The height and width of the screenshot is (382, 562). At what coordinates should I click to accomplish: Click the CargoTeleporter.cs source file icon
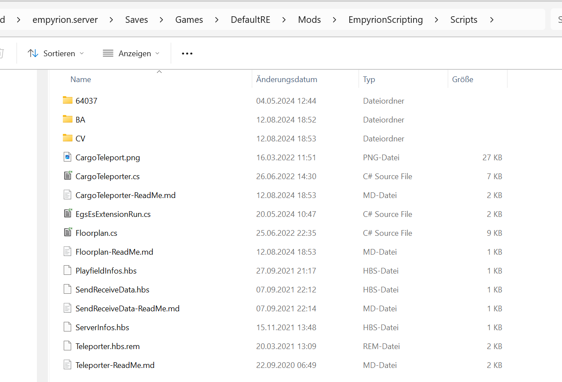(x=67, y=176)
